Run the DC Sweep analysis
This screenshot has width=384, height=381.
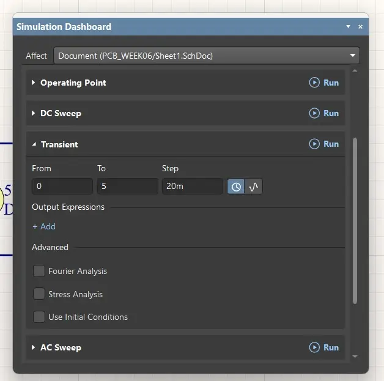coord(324,113)
